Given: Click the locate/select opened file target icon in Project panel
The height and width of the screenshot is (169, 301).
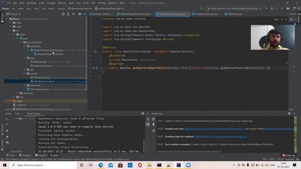Looking at the screenshot, I should pos(63,14).
